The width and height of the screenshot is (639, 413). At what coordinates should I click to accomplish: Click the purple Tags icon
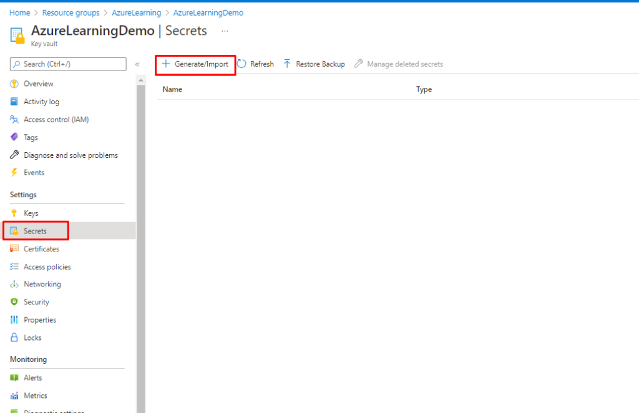tap(14, 137)
